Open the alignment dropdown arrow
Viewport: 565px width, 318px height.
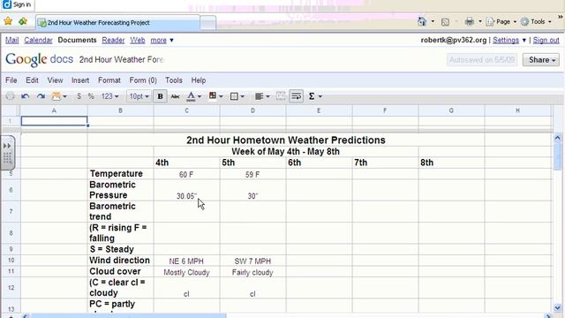267,96
